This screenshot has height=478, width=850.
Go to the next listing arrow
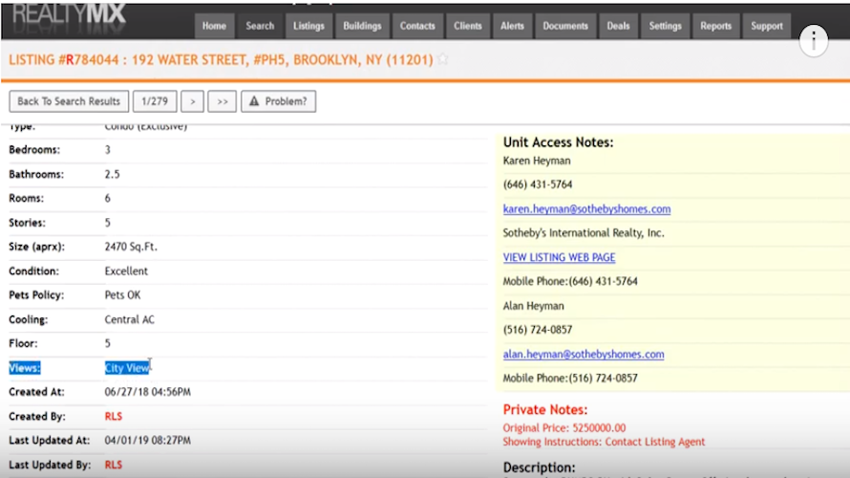[x=192, y=101]
